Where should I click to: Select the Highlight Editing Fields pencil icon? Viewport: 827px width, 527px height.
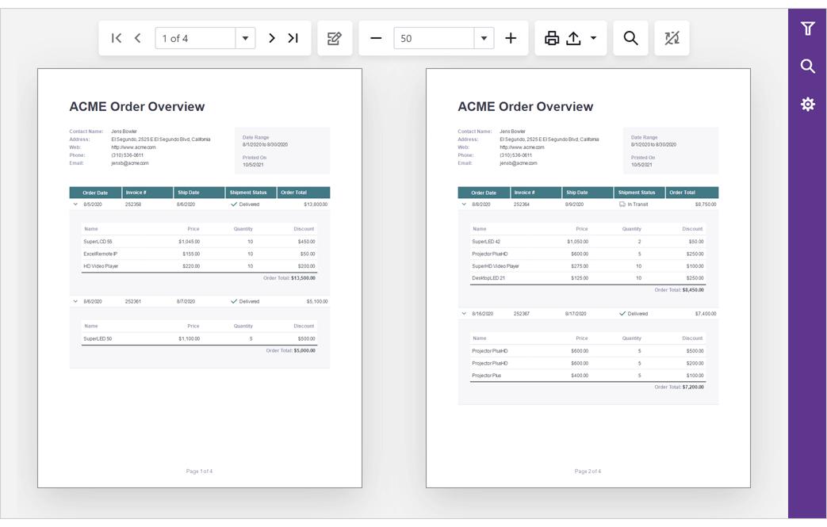334,37
